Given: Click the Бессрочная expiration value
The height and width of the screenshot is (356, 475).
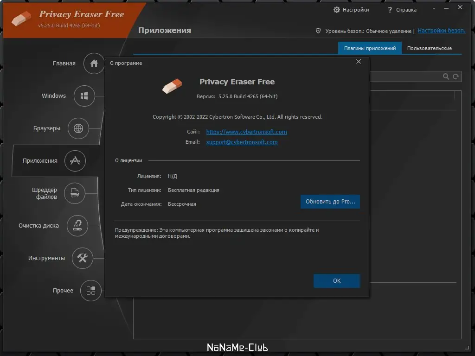Looking at the screenshot, I should [182, 204].
